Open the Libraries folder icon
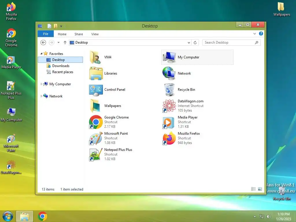This screenshot has height=222, width=296. pos(96,73)
